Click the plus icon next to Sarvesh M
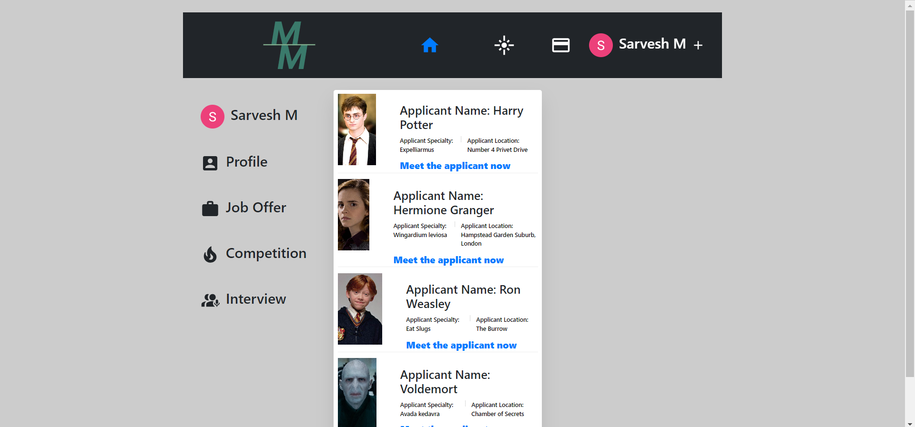The image size is (915, 427). (x=698, y=45)
